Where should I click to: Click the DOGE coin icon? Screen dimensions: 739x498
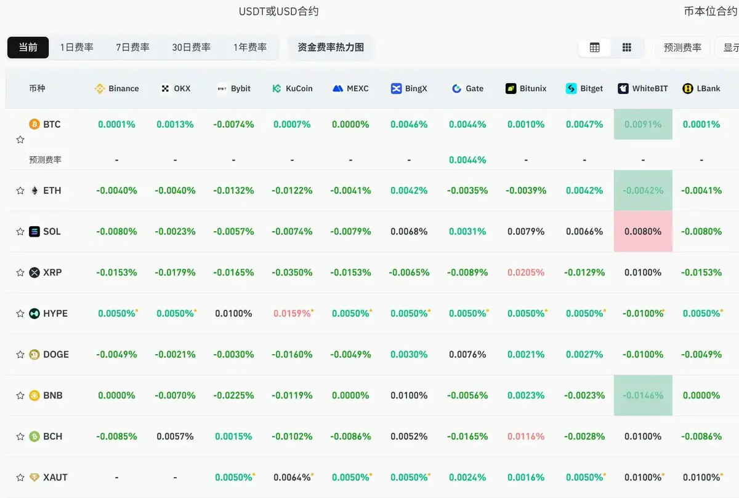tap(34, 355)
